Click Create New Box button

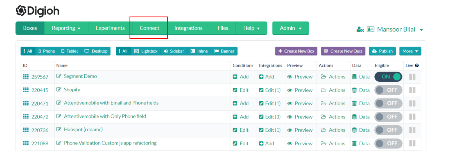pyautogui.click(x=296, y=51)
